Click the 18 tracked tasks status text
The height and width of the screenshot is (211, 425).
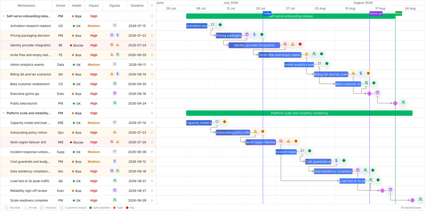411,208
